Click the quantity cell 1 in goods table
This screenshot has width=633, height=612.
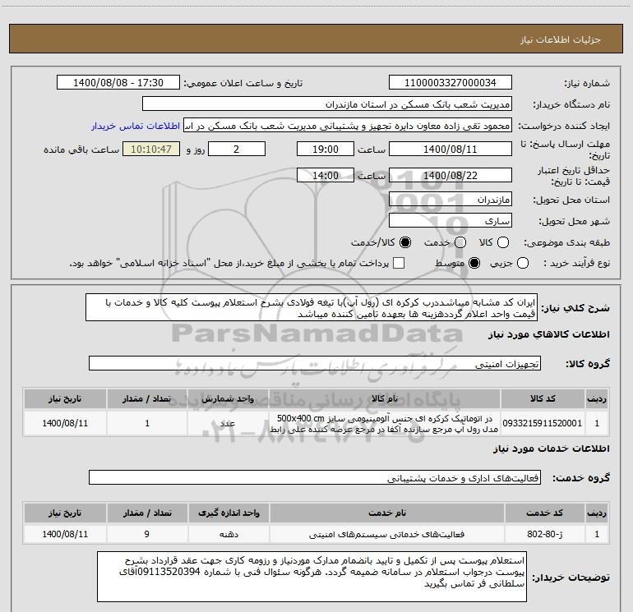coord(147,423)
